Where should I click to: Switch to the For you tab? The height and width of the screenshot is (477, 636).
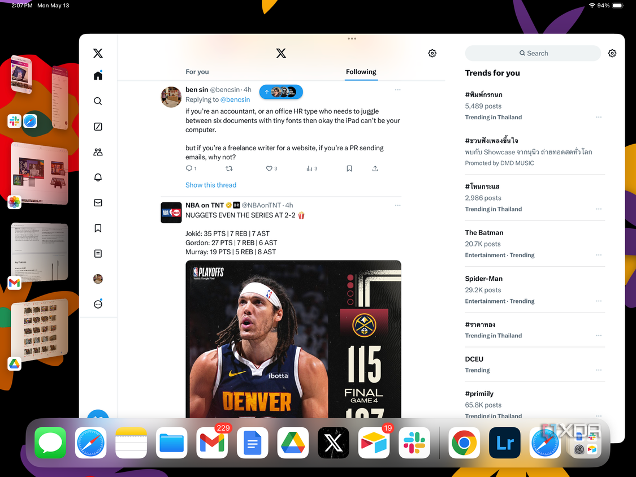pos(197,72)
